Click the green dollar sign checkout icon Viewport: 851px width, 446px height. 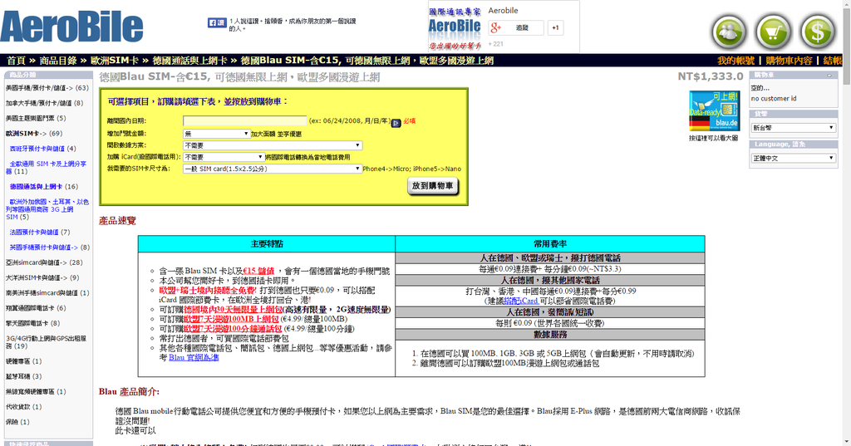818,32
